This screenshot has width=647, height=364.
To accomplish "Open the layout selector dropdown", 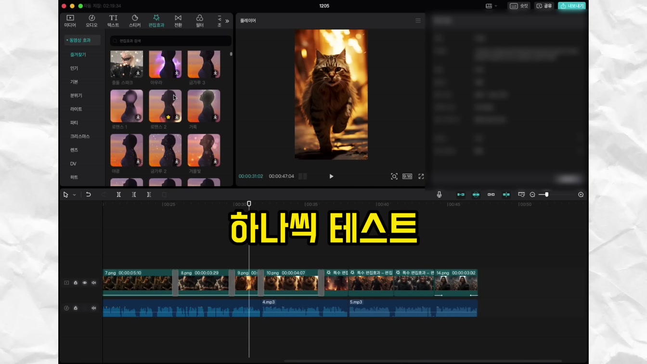I will tap(491, 6).
